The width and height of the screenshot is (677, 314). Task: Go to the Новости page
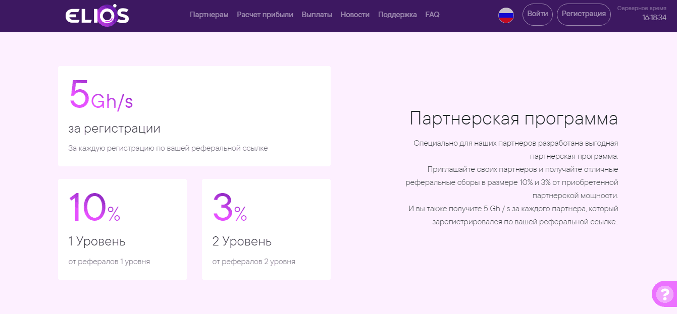[x=355, y=15]
